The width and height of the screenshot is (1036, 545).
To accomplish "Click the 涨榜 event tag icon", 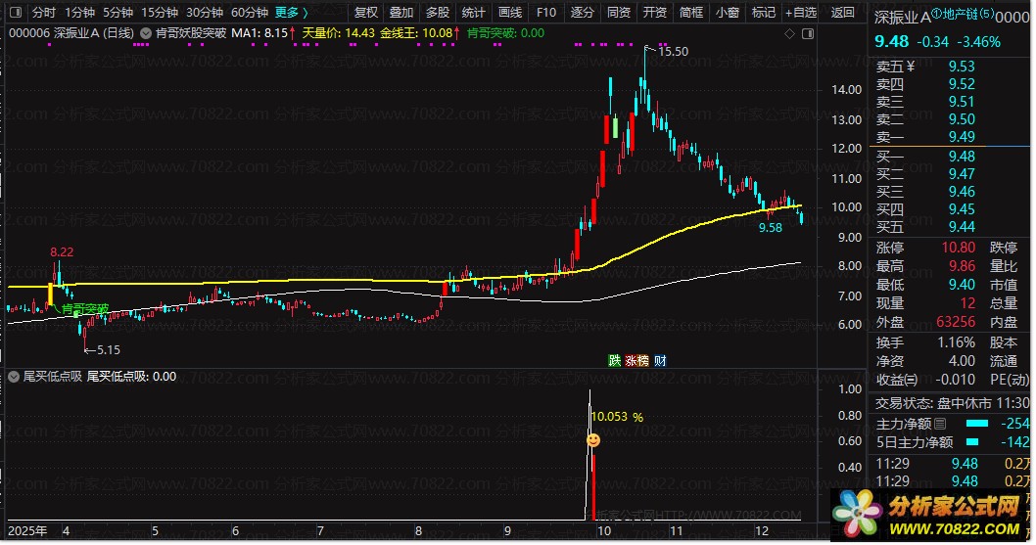I will (636, 360).
